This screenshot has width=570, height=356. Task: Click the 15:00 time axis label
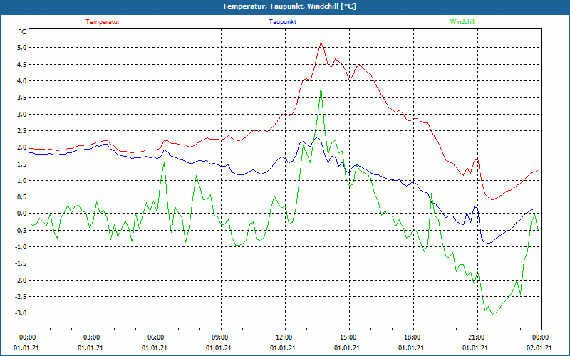[349, 337]
